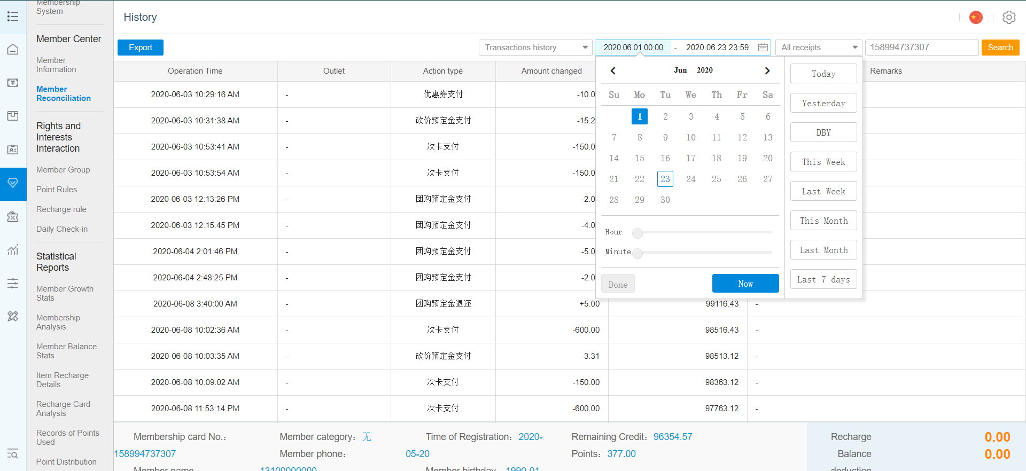The height and width of the screenshot is (471, 1026).
Task: Open Member Balance Stats menu item
Action: pos(66,351)
